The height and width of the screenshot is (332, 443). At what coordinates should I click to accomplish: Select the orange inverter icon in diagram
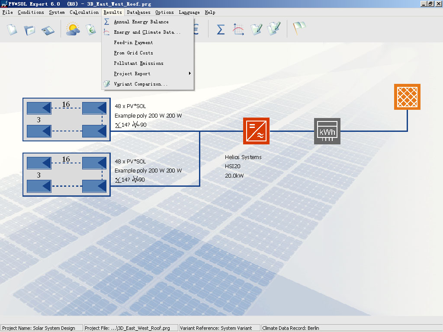[256, 131]
